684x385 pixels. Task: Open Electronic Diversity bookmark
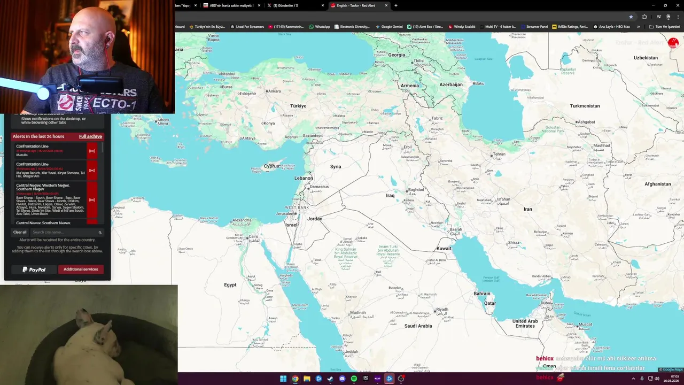tap(352, 26)
